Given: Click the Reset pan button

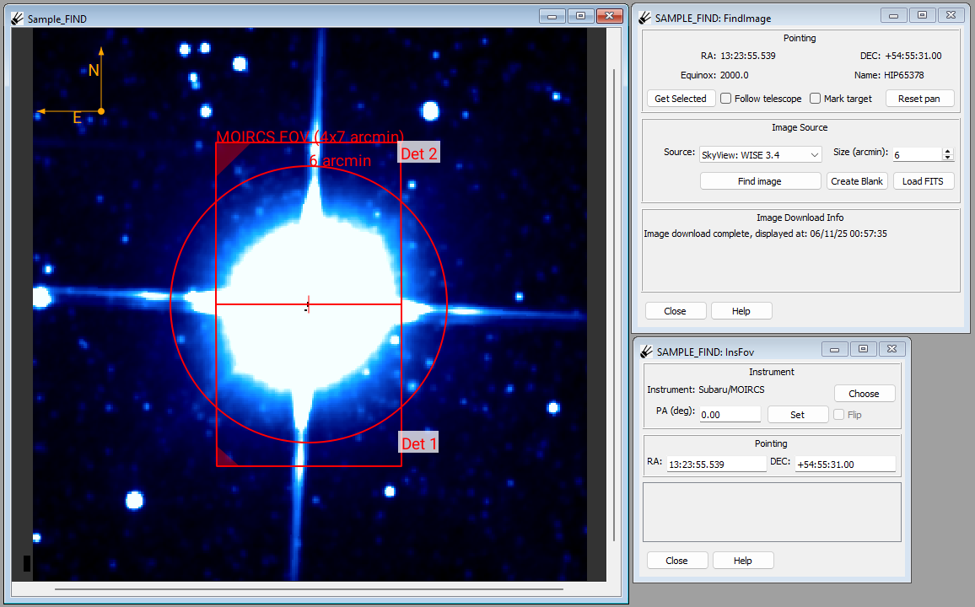Looking at the screenshot, I should (x=919, y=98).
